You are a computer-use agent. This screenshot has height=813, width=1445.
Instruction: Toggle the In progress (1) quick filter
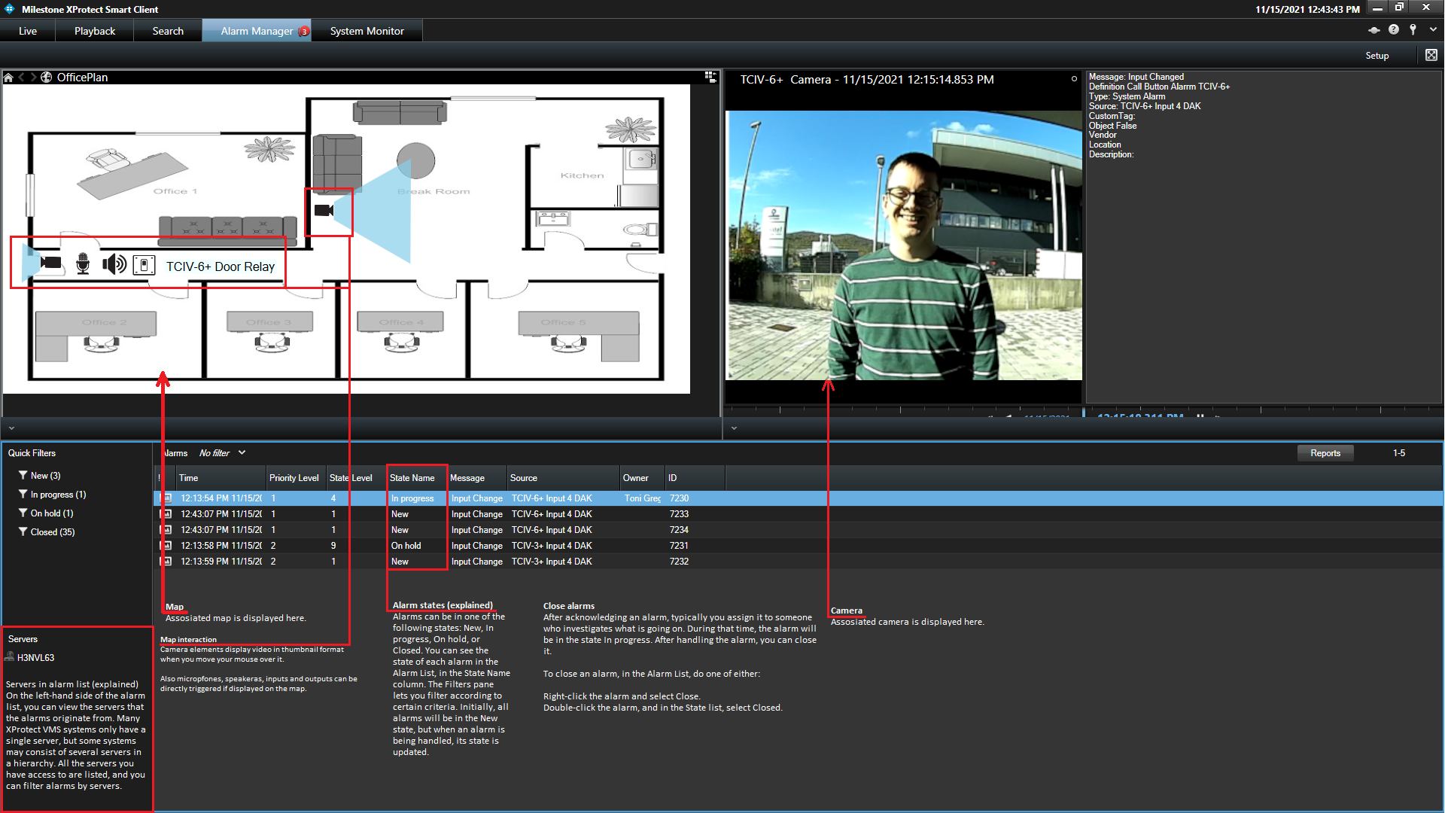pyautogui.click(x=57, y=495)
